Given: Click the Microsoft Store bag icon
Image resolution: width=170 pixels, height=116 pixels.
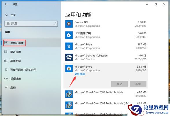Looking at the screenshot, I should click(x=69, y=68).
